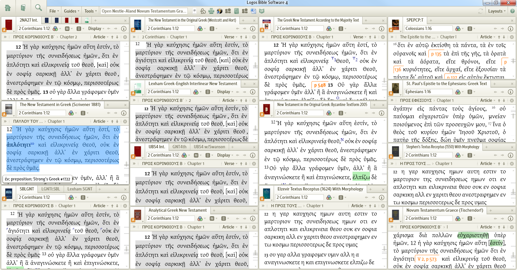517x270 pixels.
Task: Click back arrow in 2NA27 Int. panel
Action: [x=109, y=28]
